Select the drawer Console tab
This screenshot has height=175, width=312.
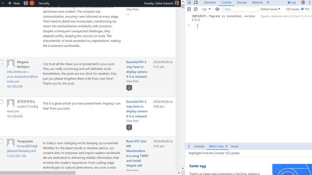click(199, 146)
